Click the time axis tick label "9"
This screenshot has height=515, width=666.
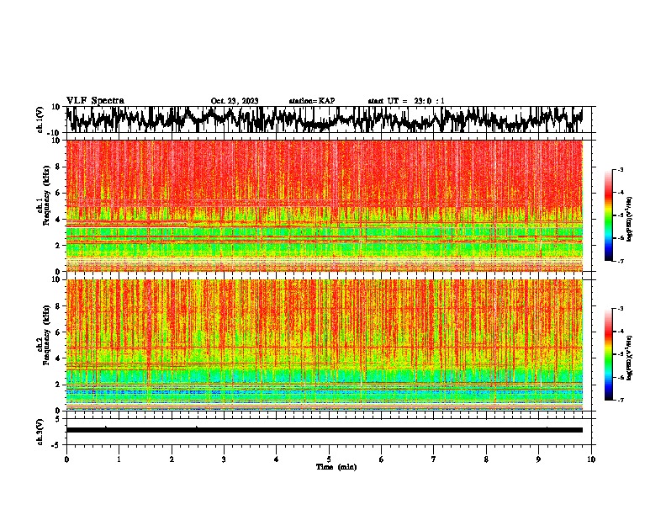click(538, 459)
